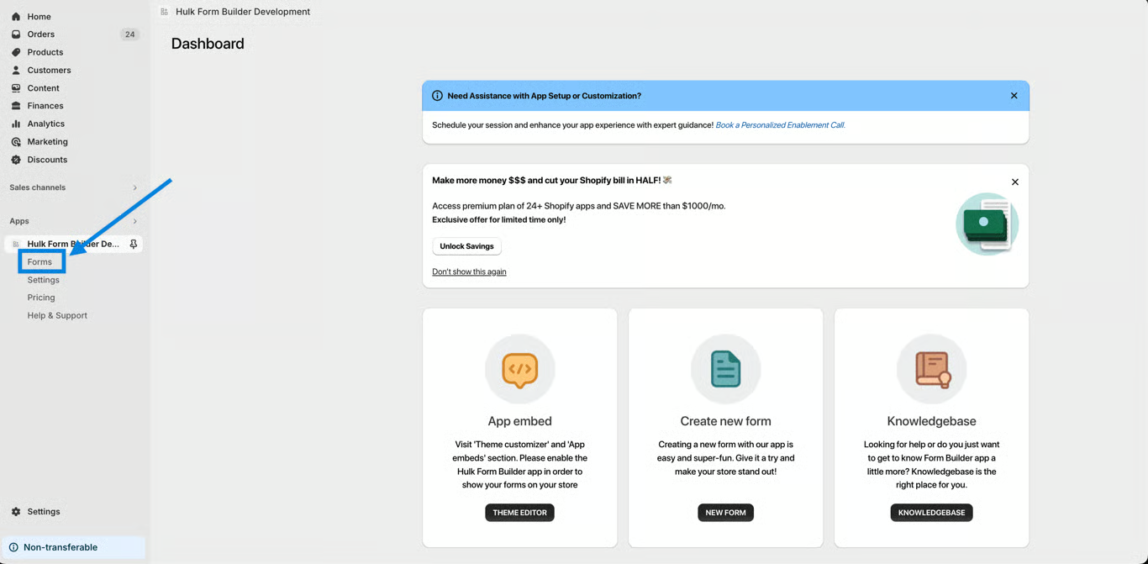The image size is (1148, 564).
Task: Click the Analytics bar chart icon
Action: (16, 124)
